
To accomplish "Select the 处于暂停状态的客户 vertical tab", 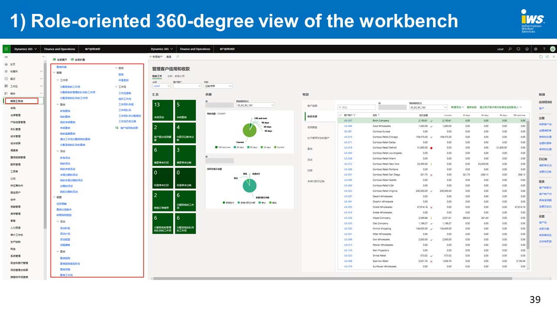I will pos(318,138).
